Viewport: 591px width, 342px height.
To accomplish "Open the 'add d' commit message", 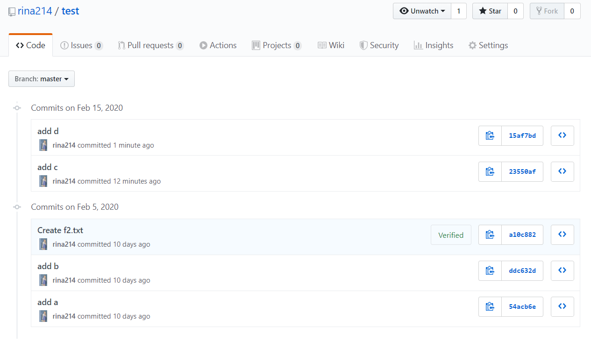I will [48, 131].
